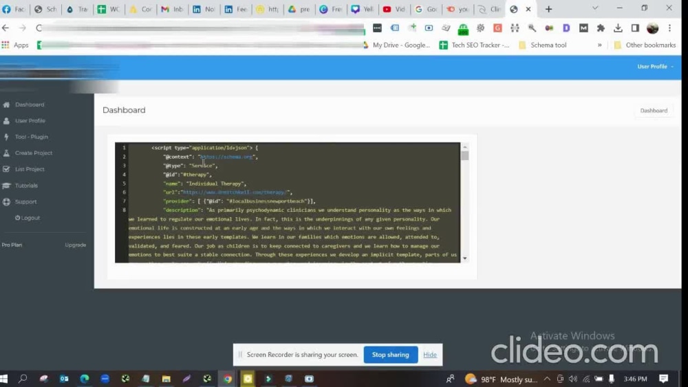The width and height of the screenshot is (688, 387).
Task: Open Dashboard in the sidebar
Action: (x=30, y=104)
